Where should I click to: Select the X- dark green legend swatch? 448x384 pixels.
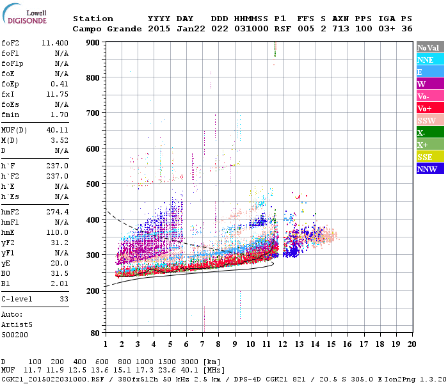point(430,132)
